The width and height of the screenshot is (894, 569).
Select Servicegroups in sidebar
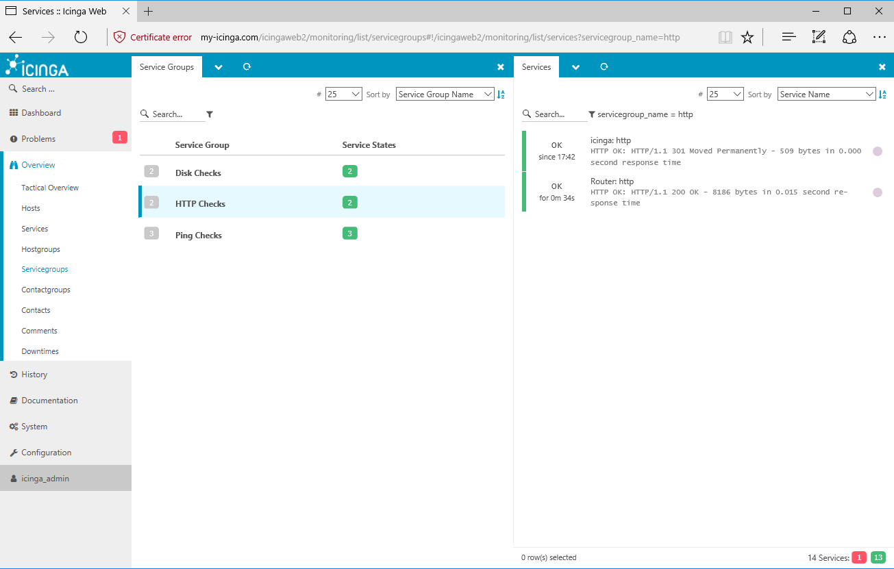click(x=45, y=269)
